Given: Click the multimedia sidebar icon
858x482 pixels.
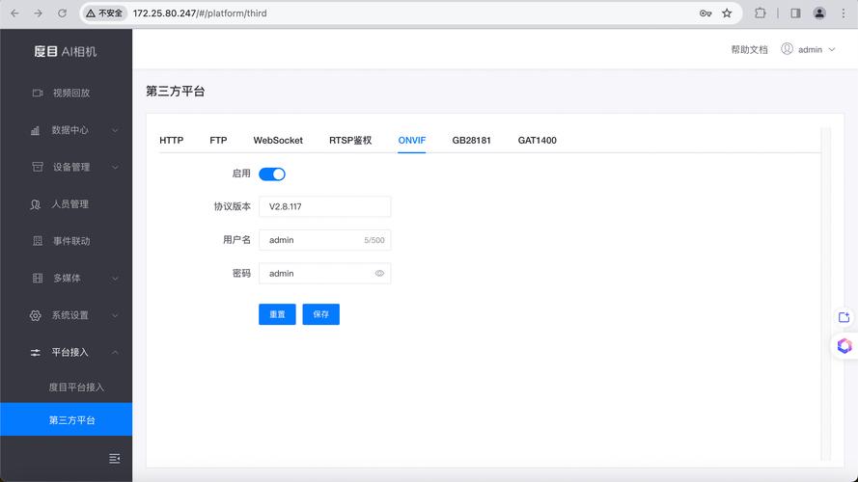Looking at the screenshot, I should pos(38,279).
